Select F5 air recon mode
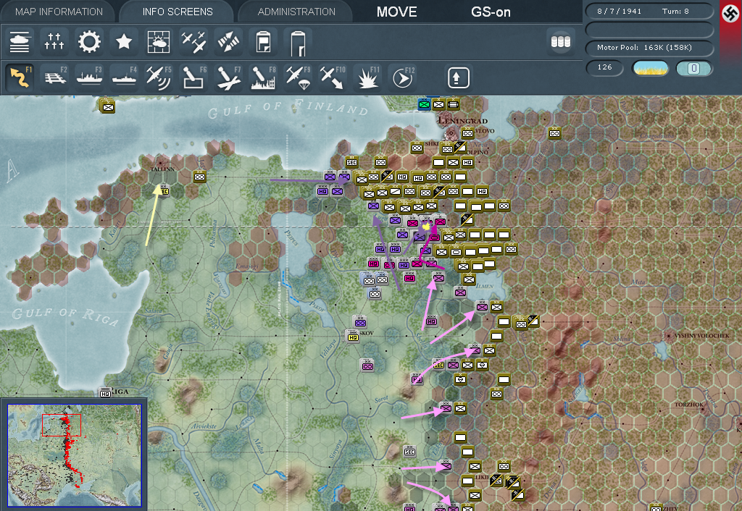 click(x=159, y=77)
